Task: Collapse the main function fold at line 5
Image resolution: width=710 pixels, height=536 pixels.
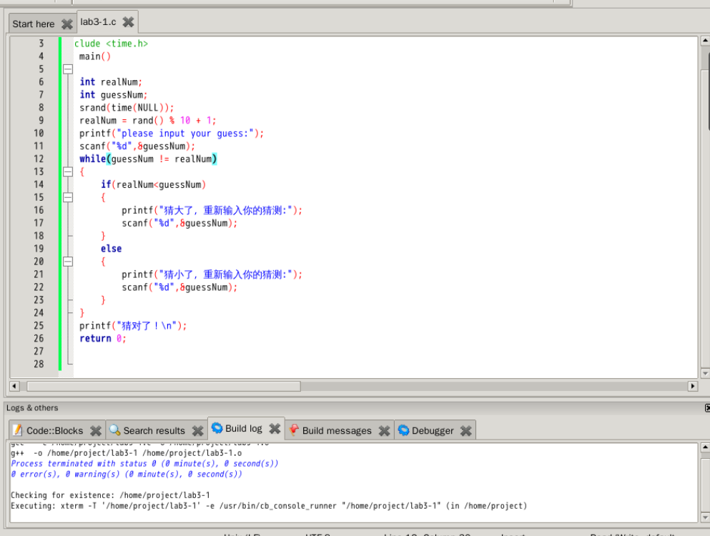Action: tap(68, 69)
